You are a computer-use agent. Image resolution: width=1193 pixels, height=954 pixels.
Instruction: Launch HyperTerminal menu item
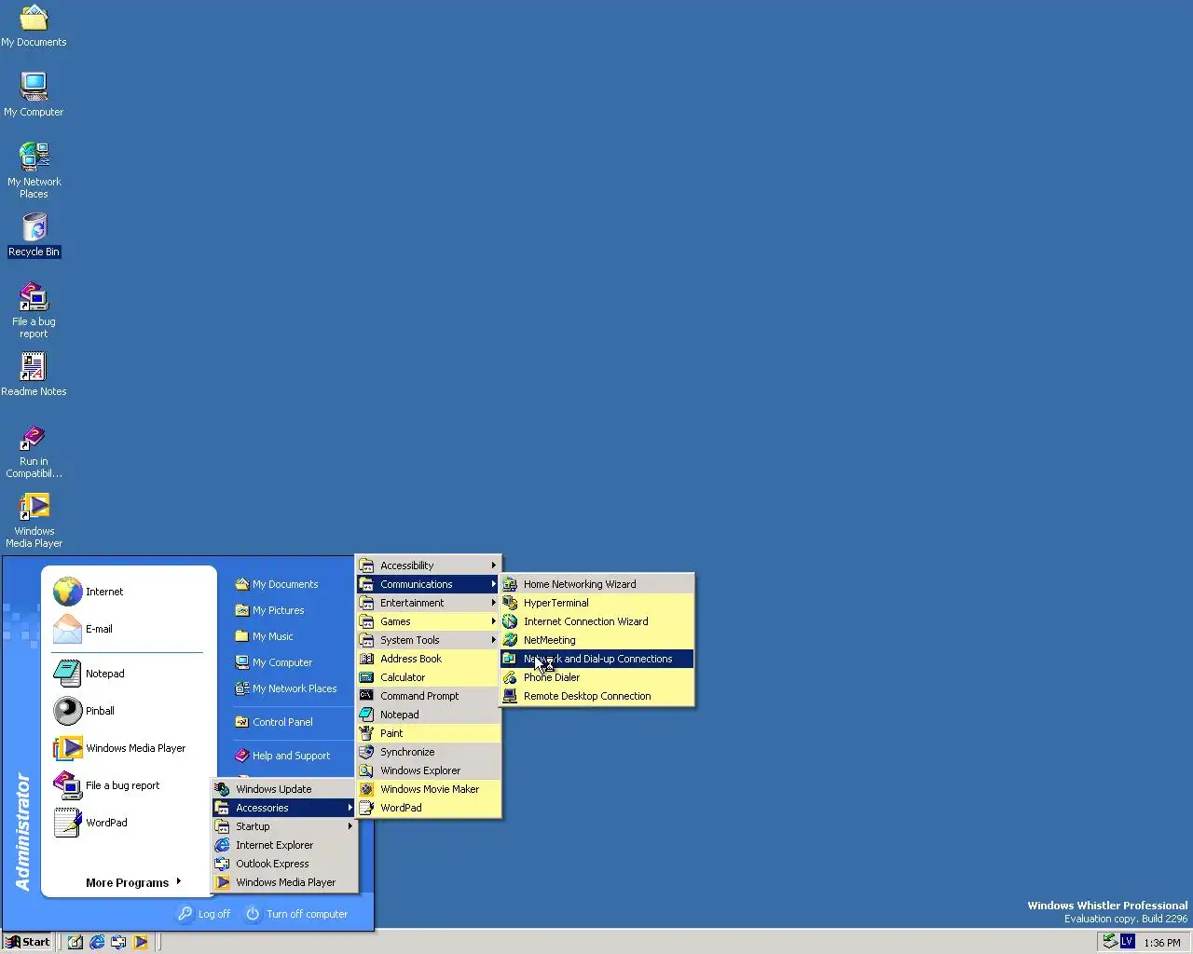(x=597, y=603)
